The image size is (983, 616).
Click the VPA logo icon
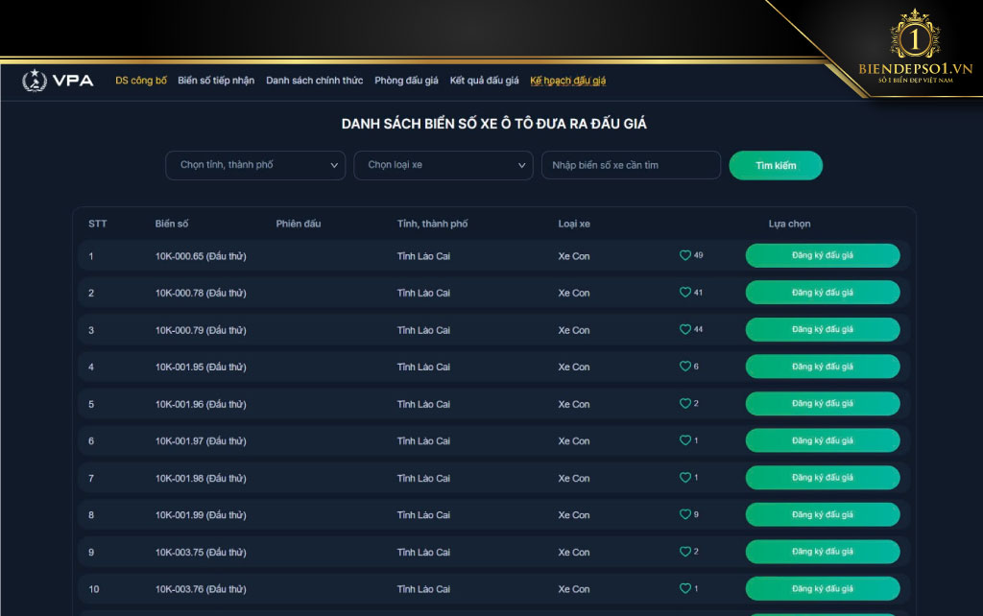[35, 81]
